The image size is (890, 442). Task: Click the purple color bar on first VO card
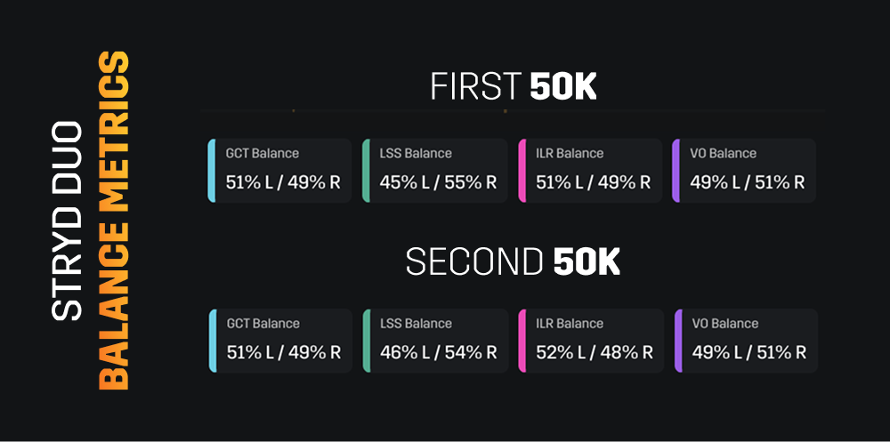pos(676,170)
